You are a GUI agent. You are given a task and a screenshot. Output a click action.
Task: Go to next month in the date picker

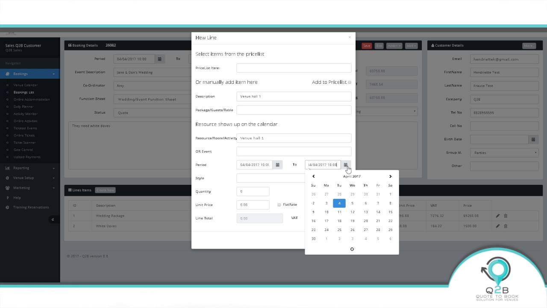click(x=390, y=176)
